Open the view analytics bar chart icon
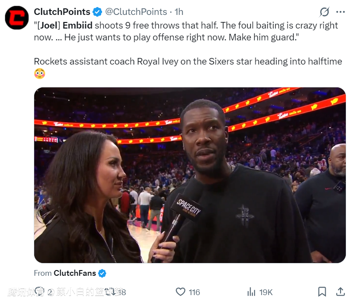 coord(252,292)
